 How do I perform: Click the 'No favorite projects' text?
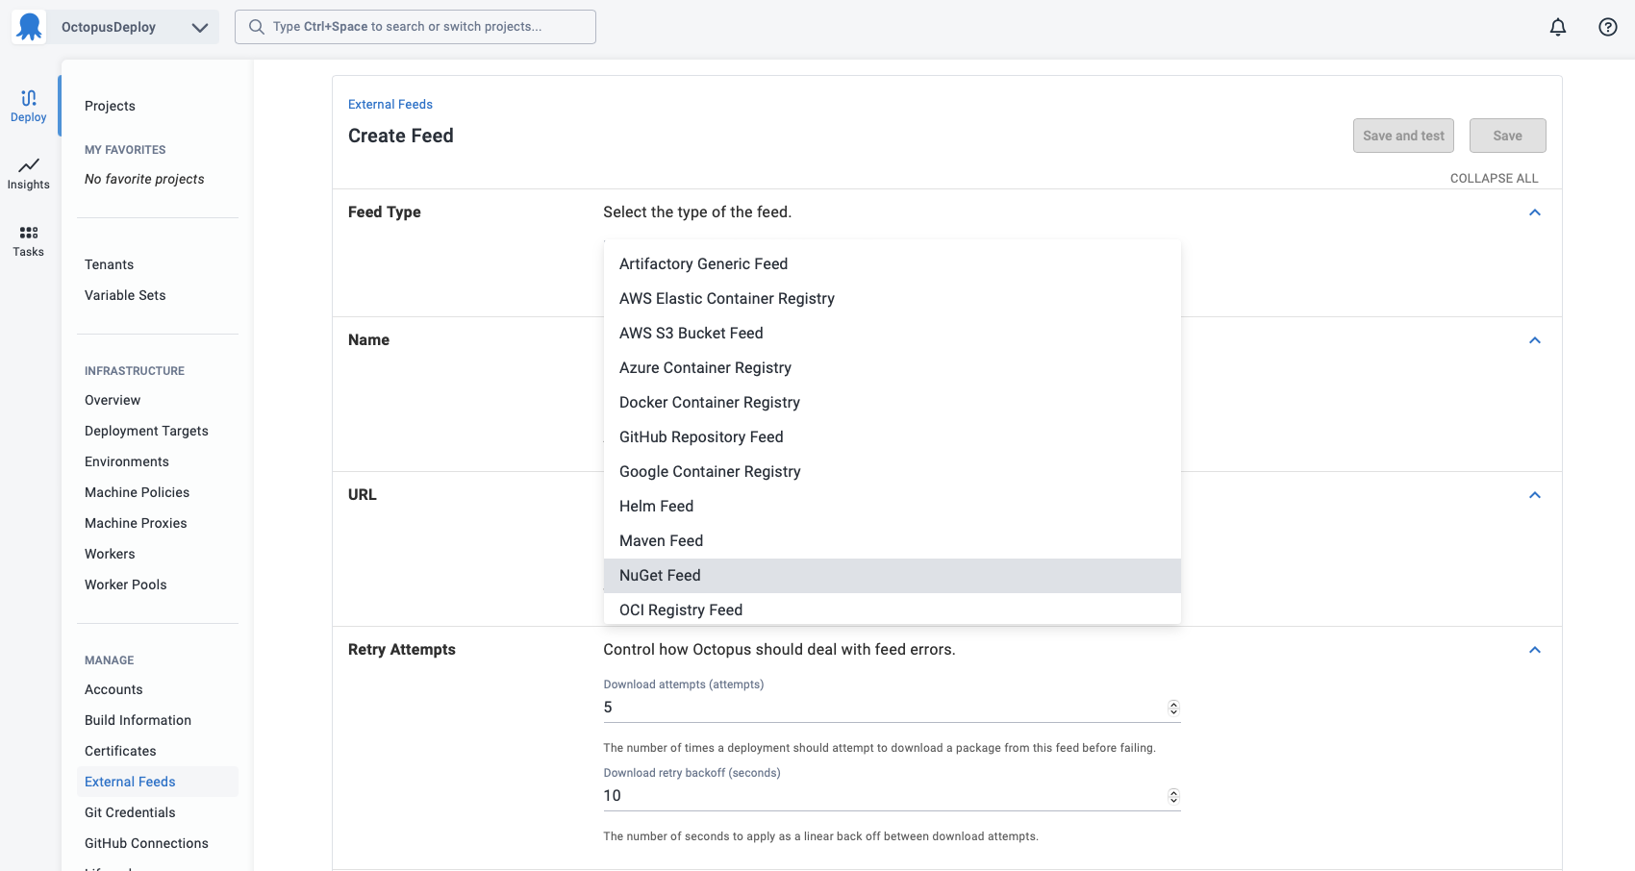pyautogui.click(x=144, y=179)
